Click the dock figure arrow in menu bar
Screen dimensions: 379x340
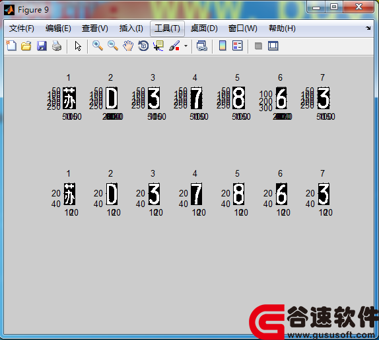click(x=368, y=28)
